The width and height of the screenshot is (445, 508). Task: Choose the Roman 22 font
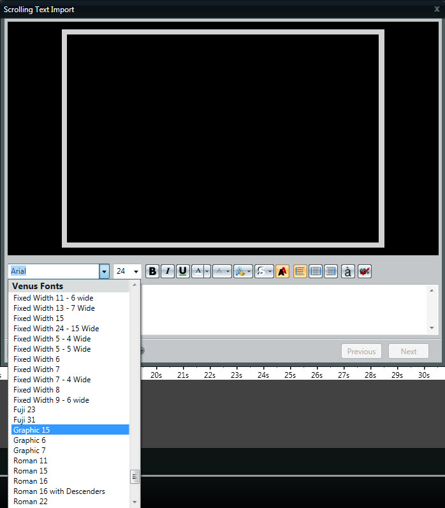point(70,502)
